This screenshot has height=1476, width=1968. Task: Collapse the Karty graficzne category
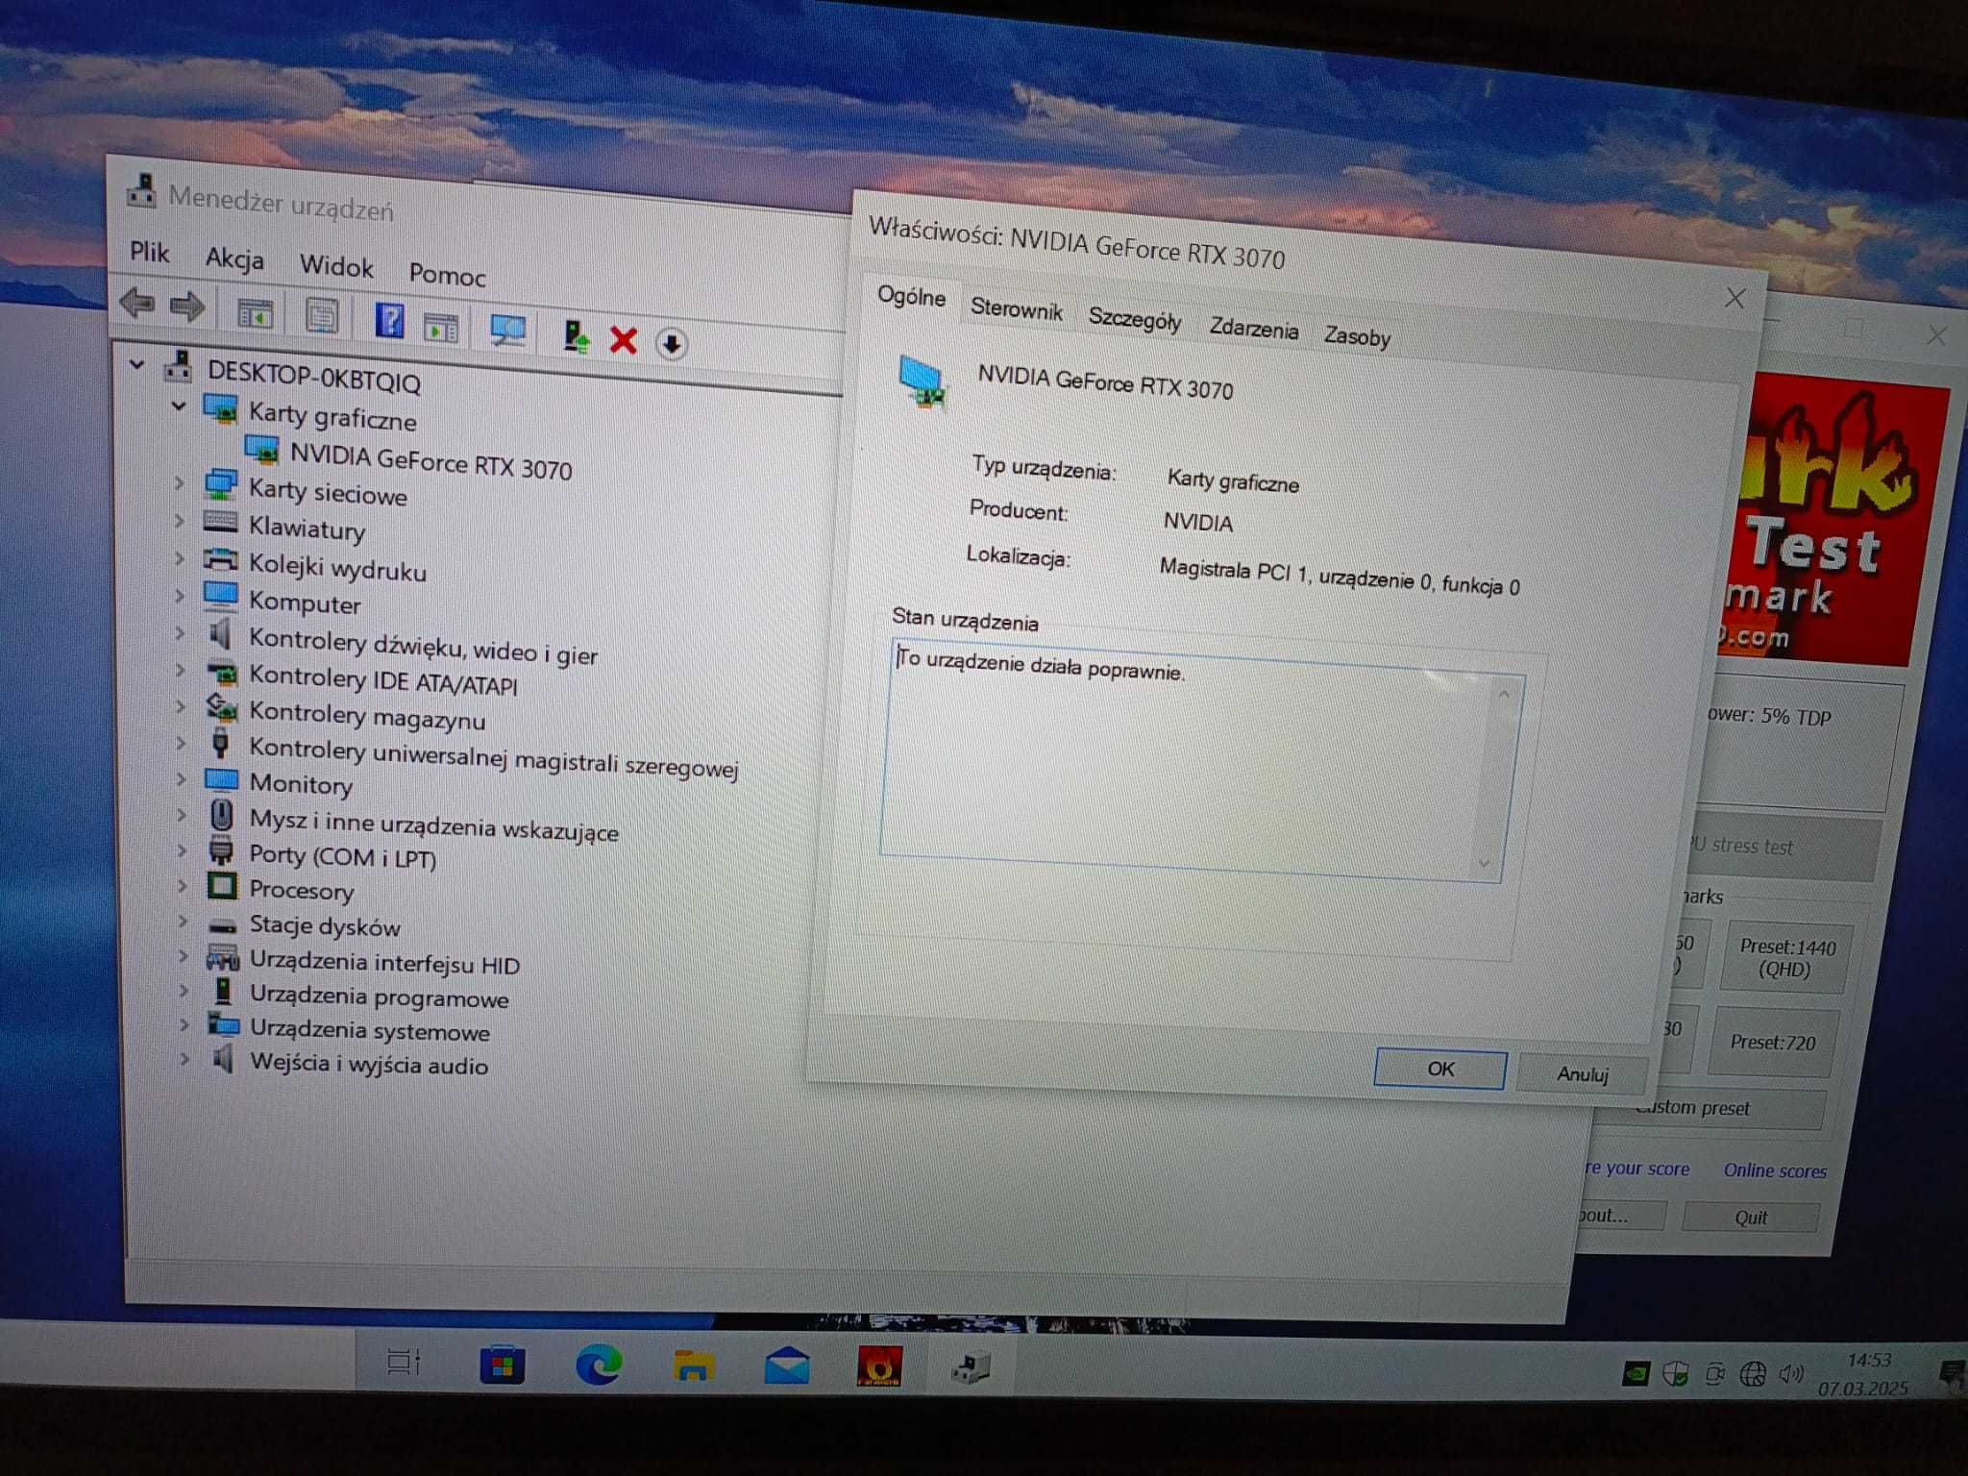[x=179, y=406]
